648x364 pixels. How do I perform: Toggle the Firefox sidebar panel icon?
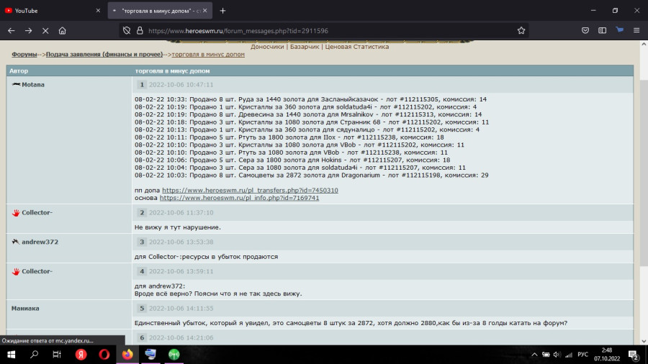(x=602, y=31)
